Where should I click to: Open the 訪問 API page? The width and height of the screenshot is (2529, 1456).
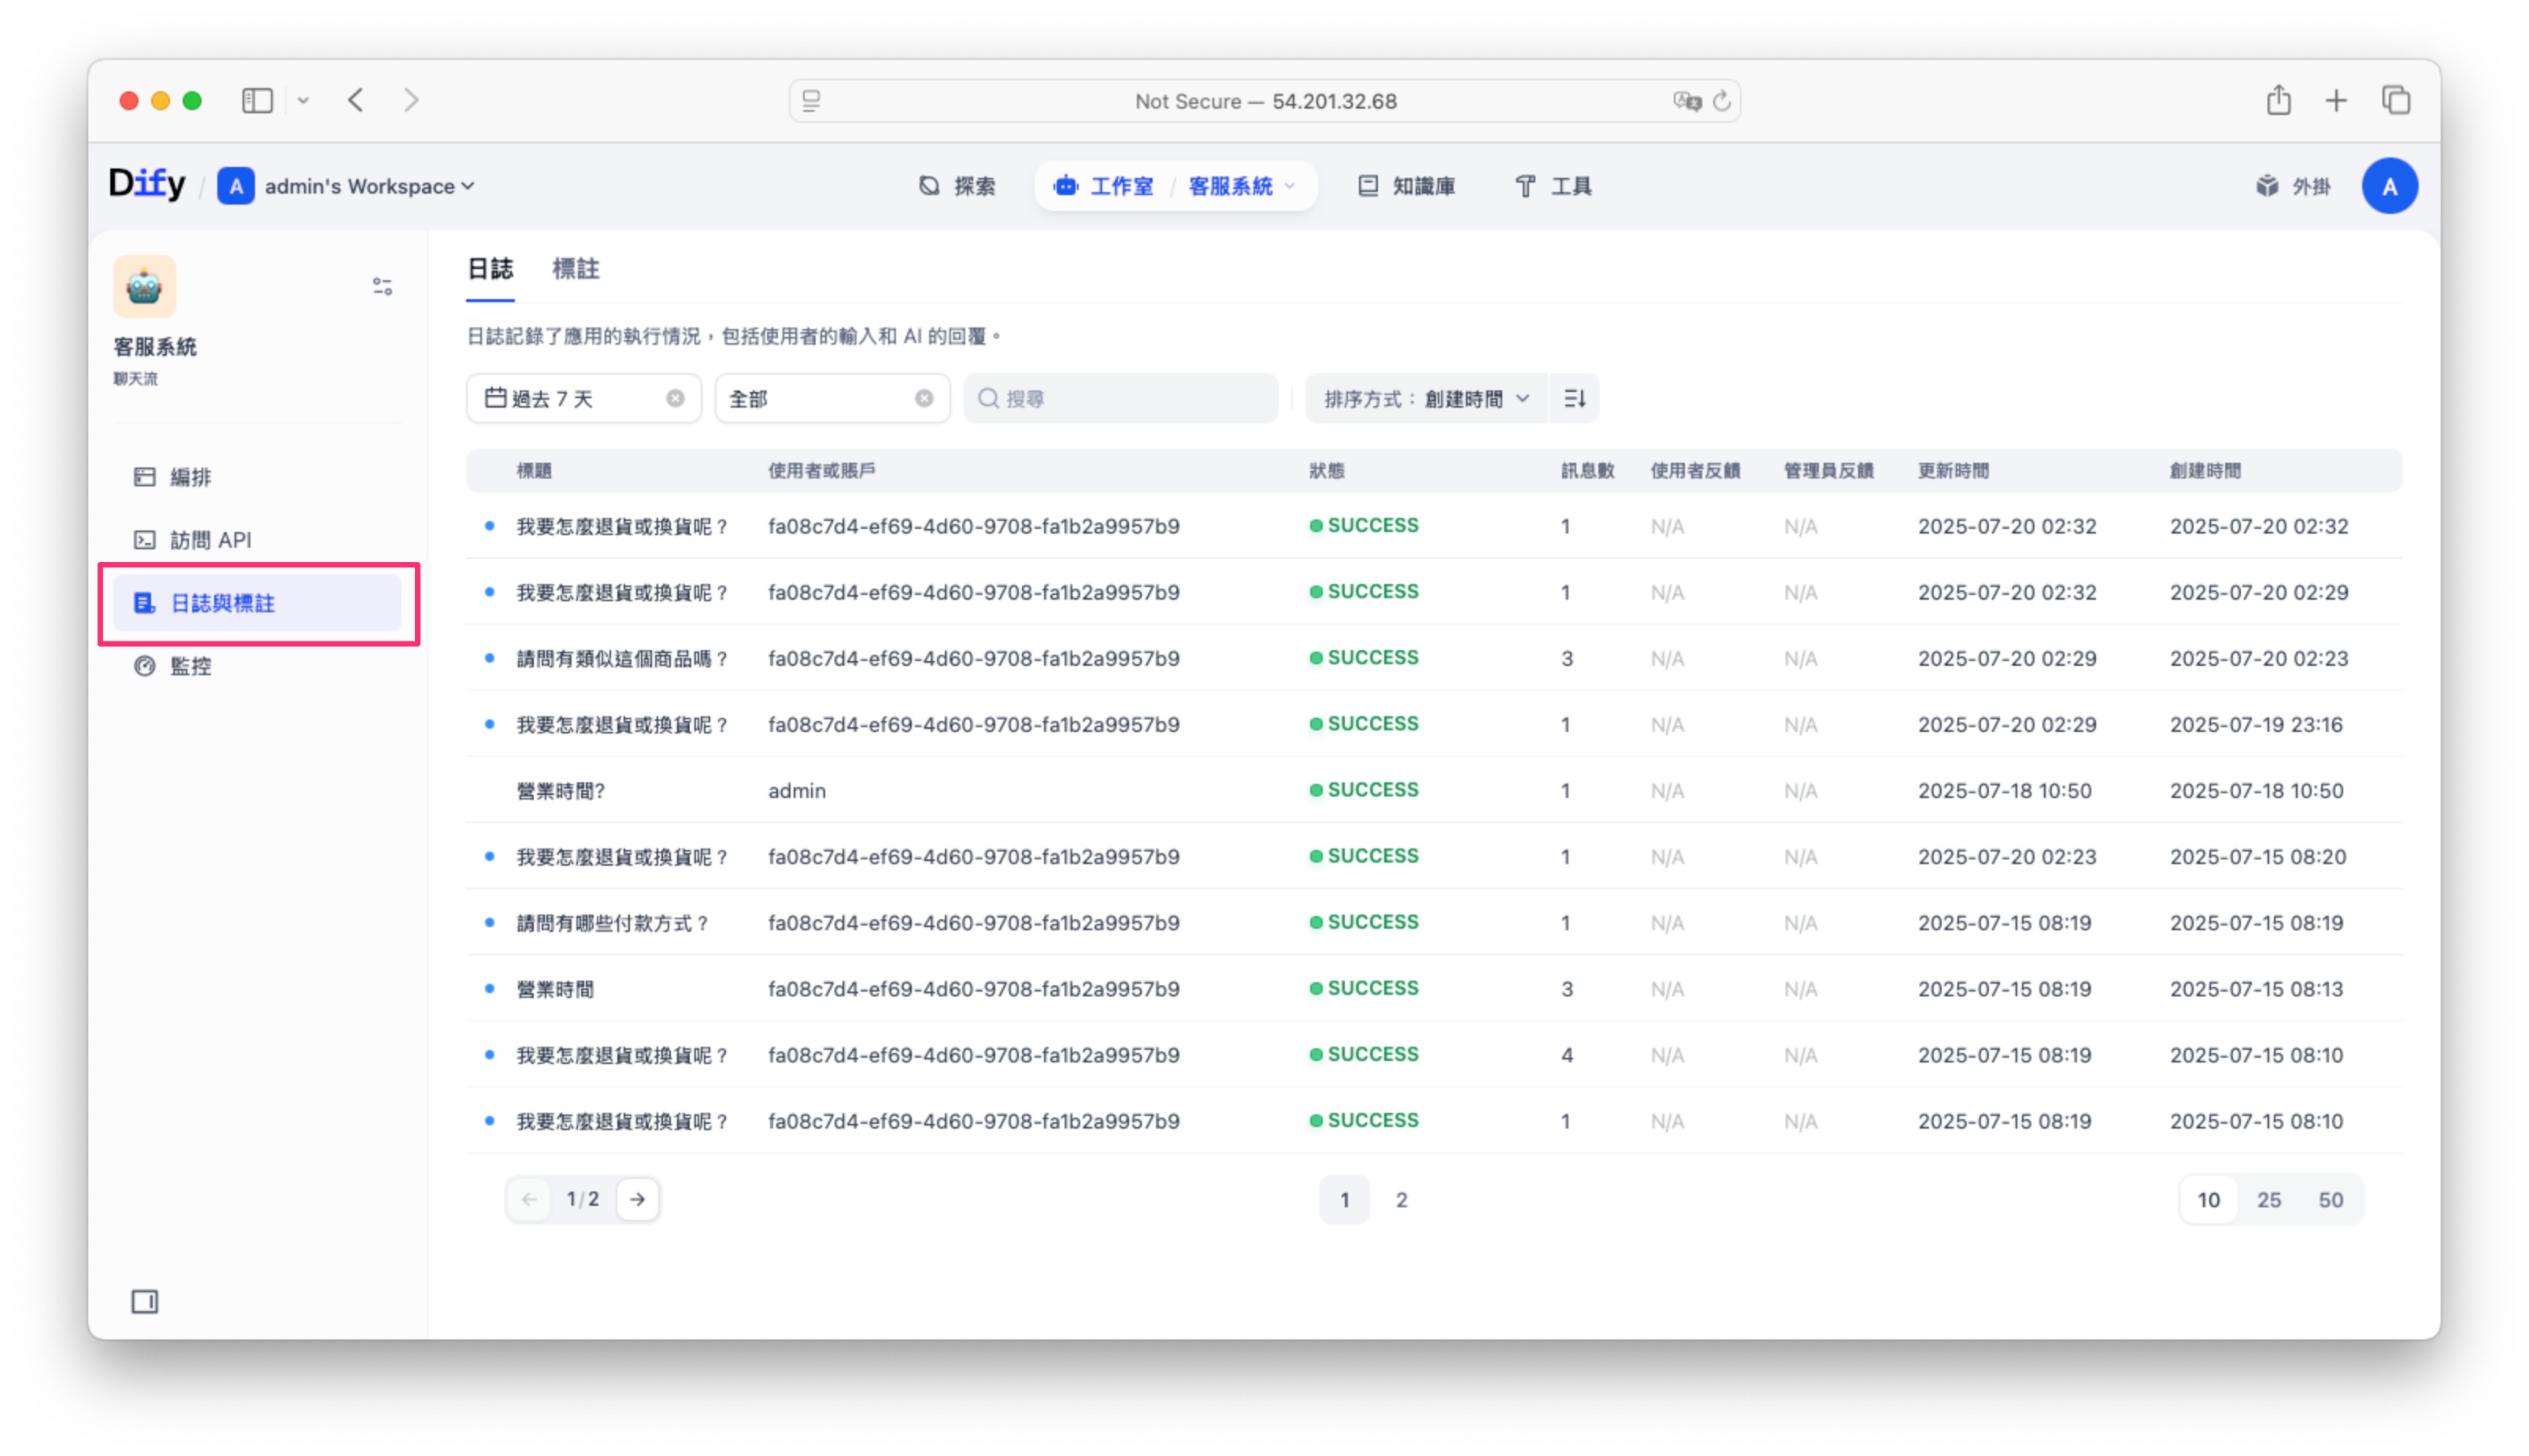[x=210, y=540]
